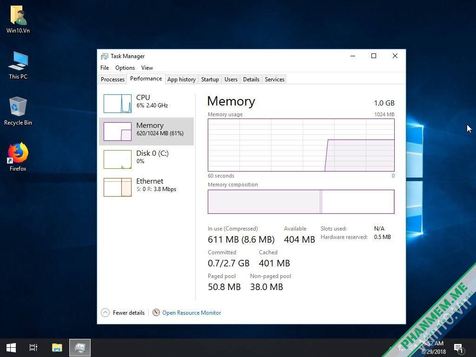The image size is (476, 357).
Task: Click the Non-paged pool value 38.0 MB
Action: [266, 287]
